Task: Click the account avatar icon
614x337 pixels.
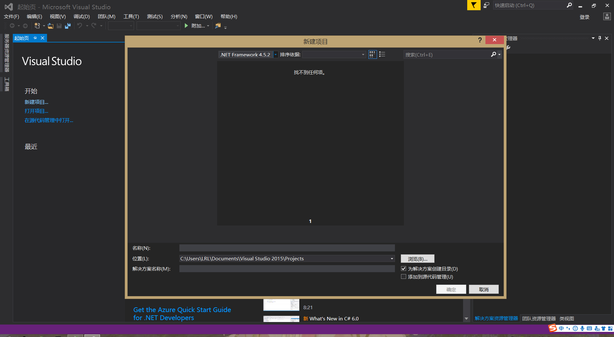Action: (607, 17)
